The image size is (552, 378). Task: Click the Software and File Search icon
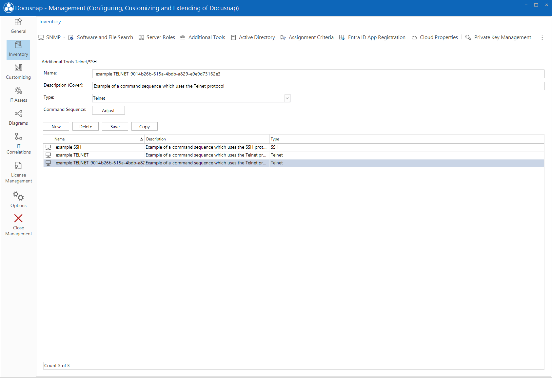71,37
